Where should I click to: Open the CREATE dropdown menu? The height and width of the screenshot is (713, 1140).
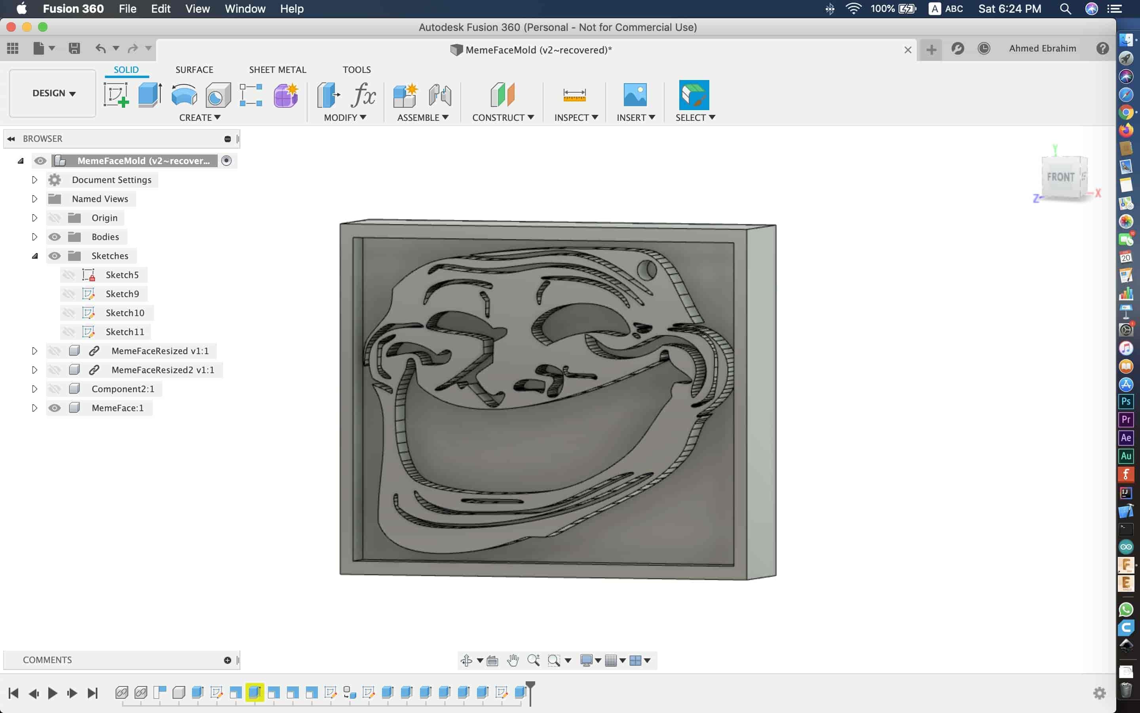pyautogui.click(x=200, y=117)
